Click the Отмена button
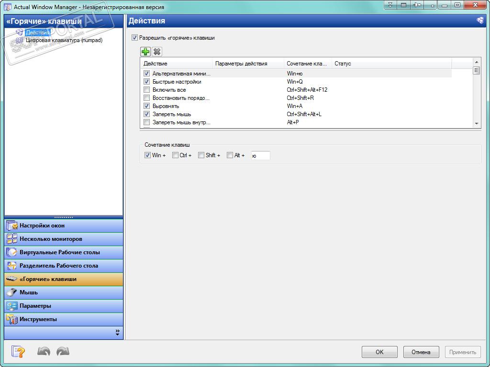Image resolution: width=490 pixels, height=367 pixels. click(x=421, y=352)
